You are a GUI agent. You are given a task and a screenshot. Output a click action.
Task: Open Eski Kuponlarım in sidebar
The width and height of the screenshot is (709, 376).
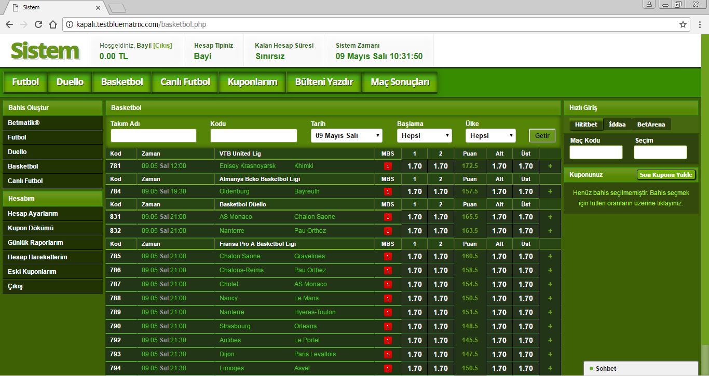52,272
